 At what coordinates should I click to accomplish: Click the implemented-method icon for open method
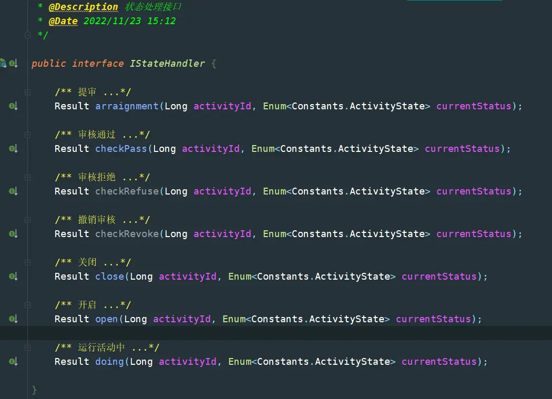pos(13,319)
